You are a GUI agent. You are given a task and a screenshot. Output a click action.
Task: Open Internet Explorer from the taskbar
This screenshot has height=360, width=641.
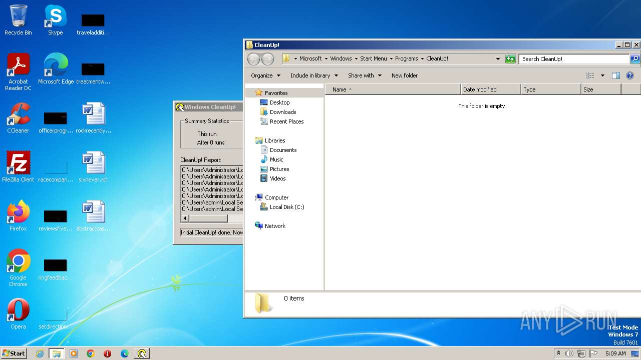(x=40, y=353)
